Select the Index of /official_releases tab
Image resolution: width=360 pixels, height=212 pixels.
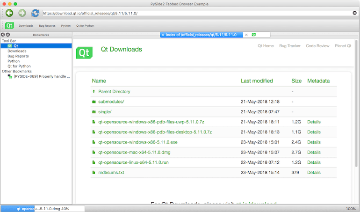pos(201,35)
